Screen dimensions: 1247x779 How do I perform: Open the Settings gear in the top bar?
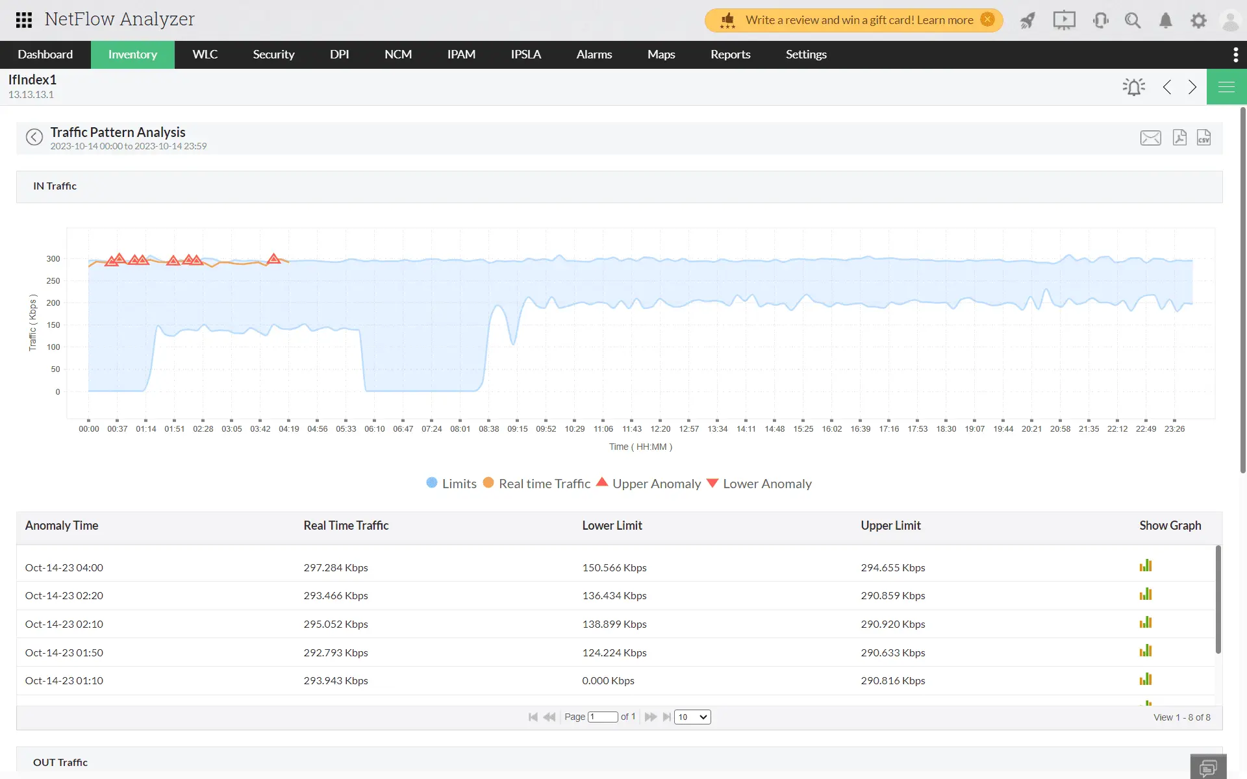pos(1198,20)
